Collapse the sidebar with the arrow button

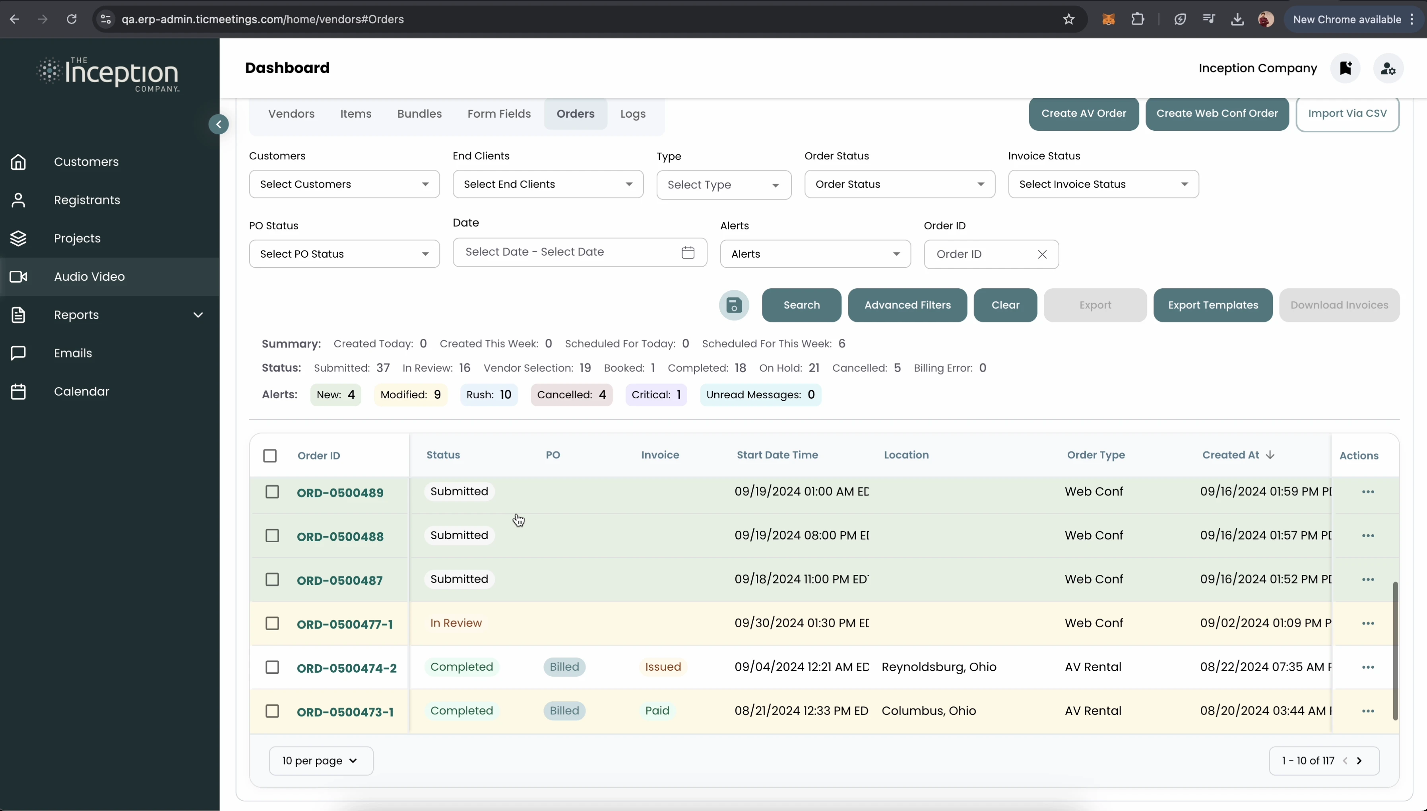[x=219, y=124]
